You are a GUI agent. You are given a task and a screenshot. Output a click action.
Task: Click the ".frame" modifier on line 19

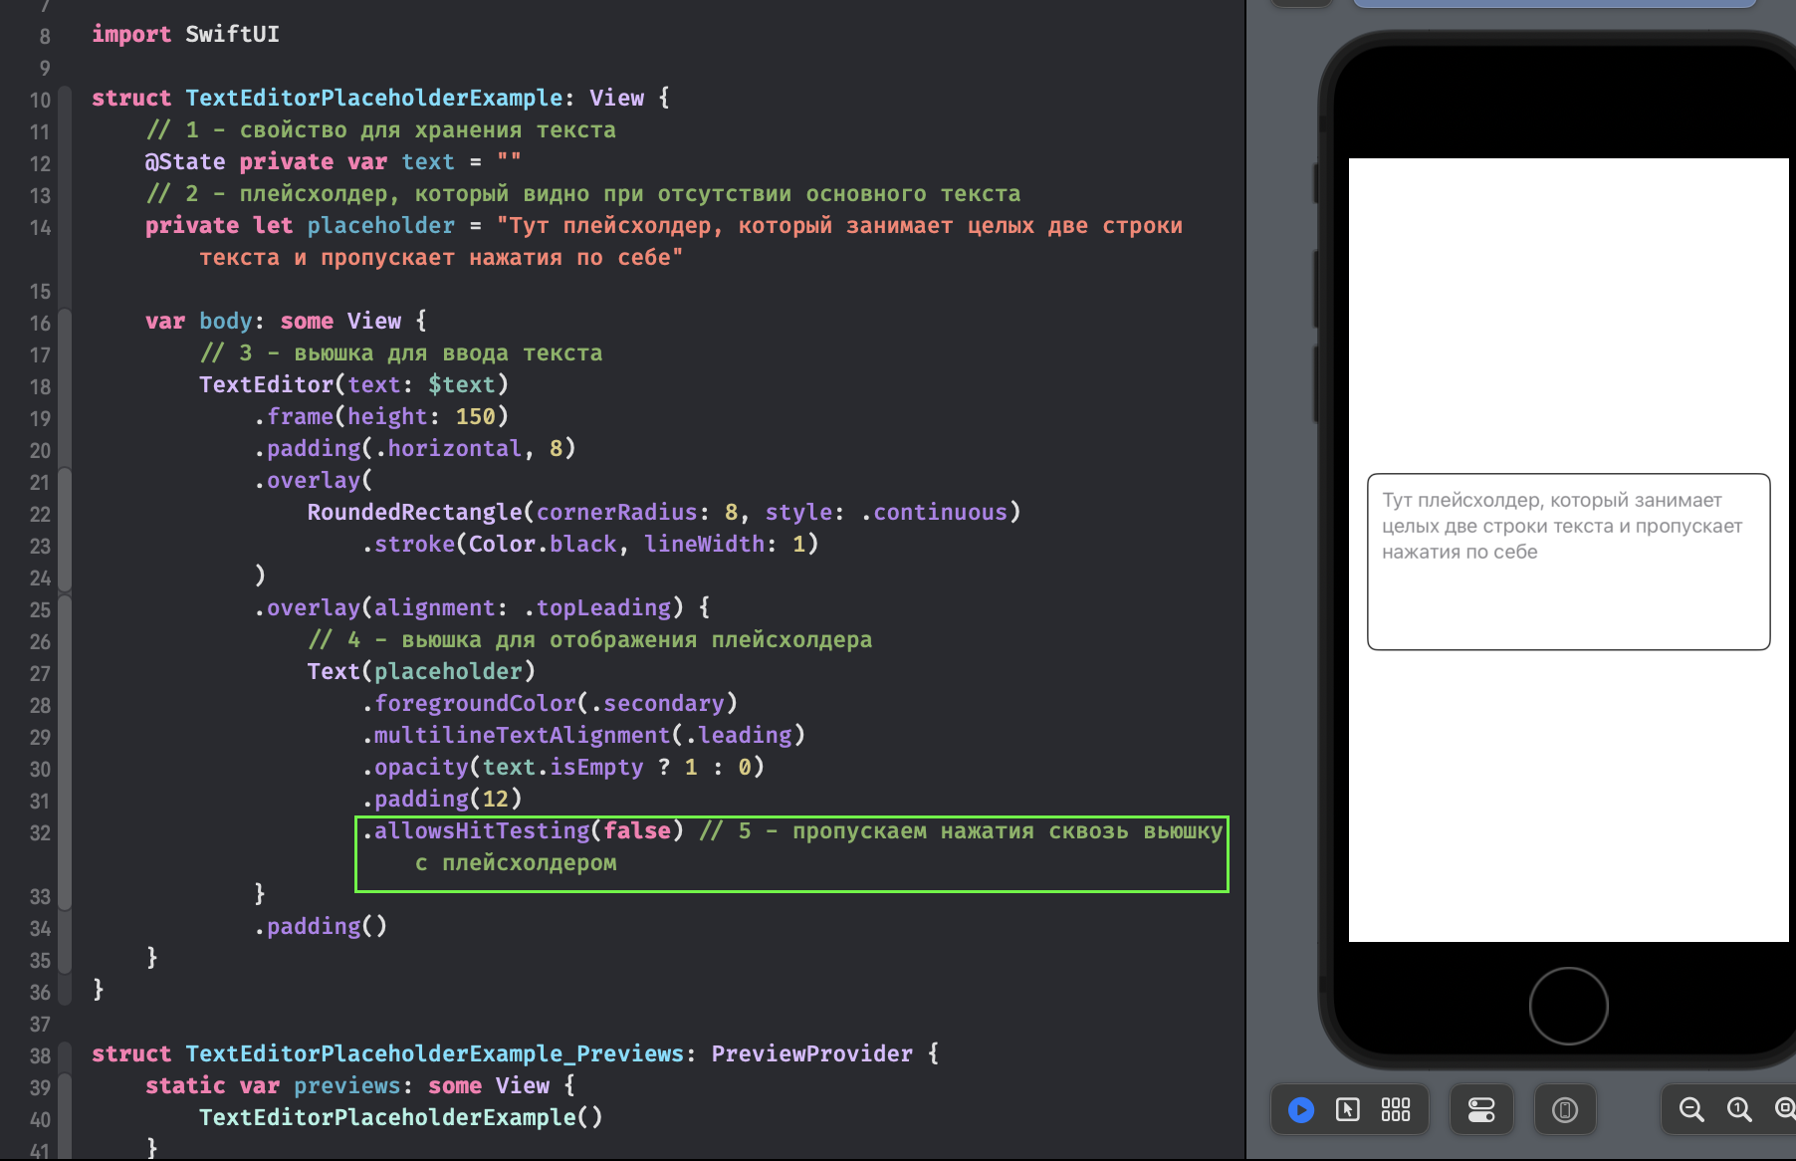click(x=294, y=416)
